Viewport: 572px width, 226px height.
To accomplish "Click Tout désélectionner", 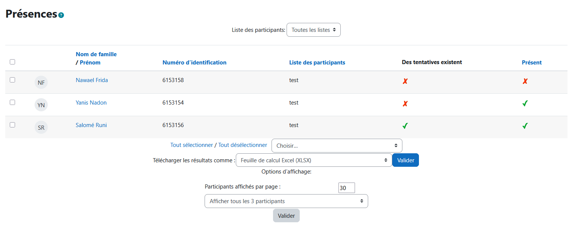I will point(243,145).
